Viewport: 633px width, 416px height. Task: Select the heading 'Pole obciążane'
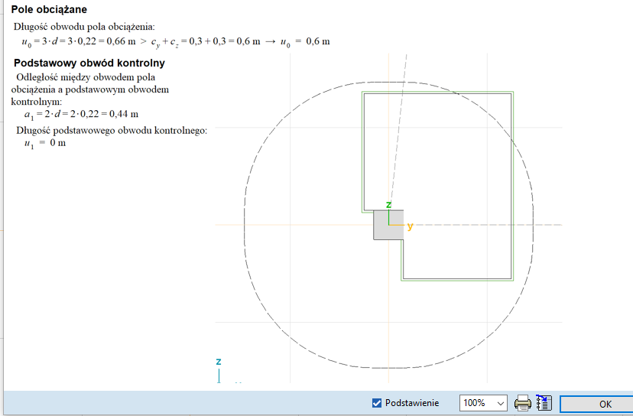[49, 9]
